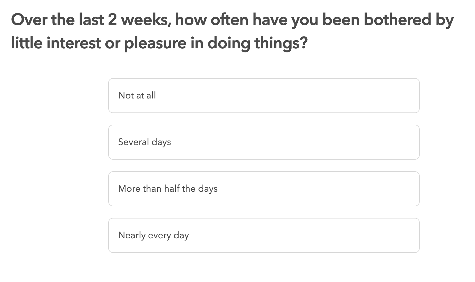This screenshot has width=475, height=282.
Task: Select the last answer choice box
Action: click(264, 235)
